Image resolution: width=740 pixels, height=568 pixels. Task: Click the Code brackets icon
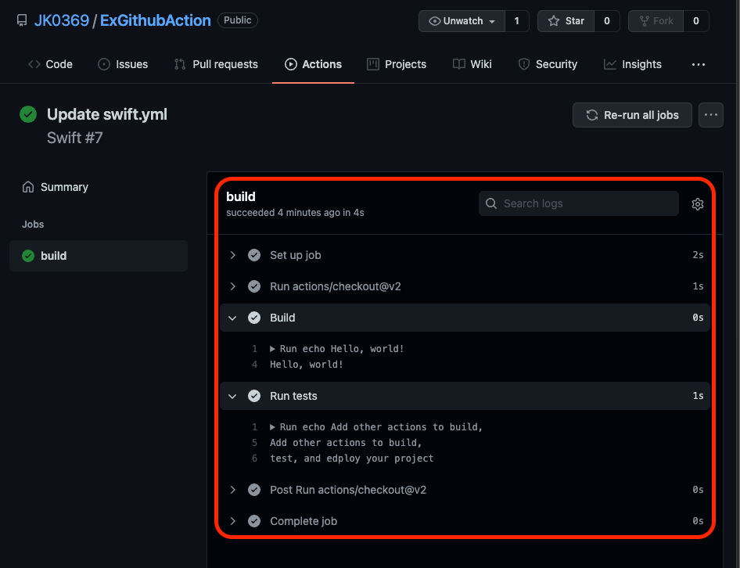click(x=34, y=64)
